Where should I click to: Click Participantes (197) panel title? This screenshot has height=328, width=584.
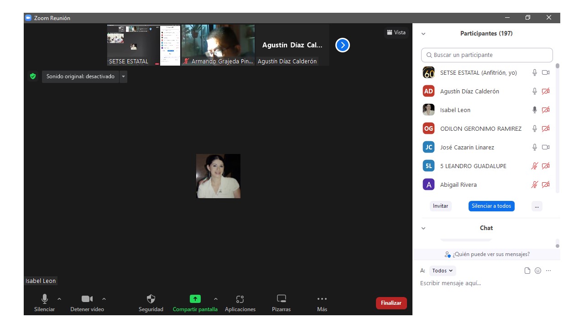(x=486, y=34)
